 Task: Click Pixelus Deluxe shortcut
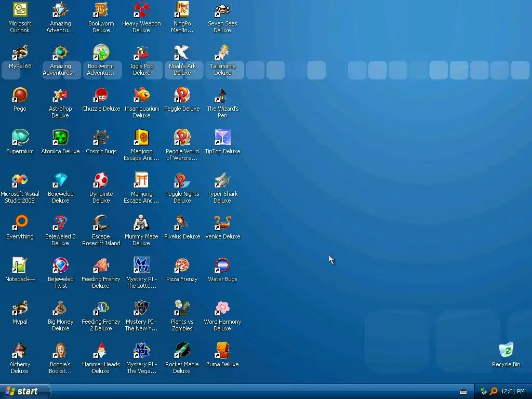(x=182, y=222)
